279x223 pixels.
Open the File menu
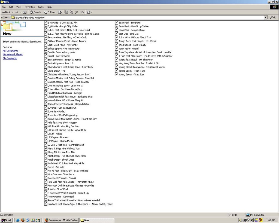tap(4, 7)
